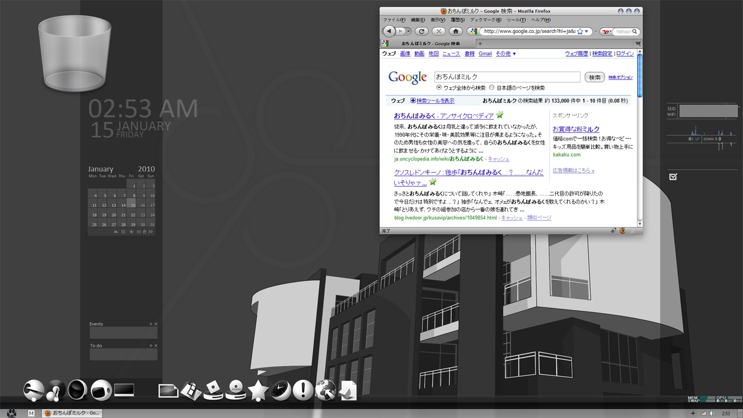Open the ツール (Tools) menu
The height and width of the screenshot is (418, 743).
(516, 20)
